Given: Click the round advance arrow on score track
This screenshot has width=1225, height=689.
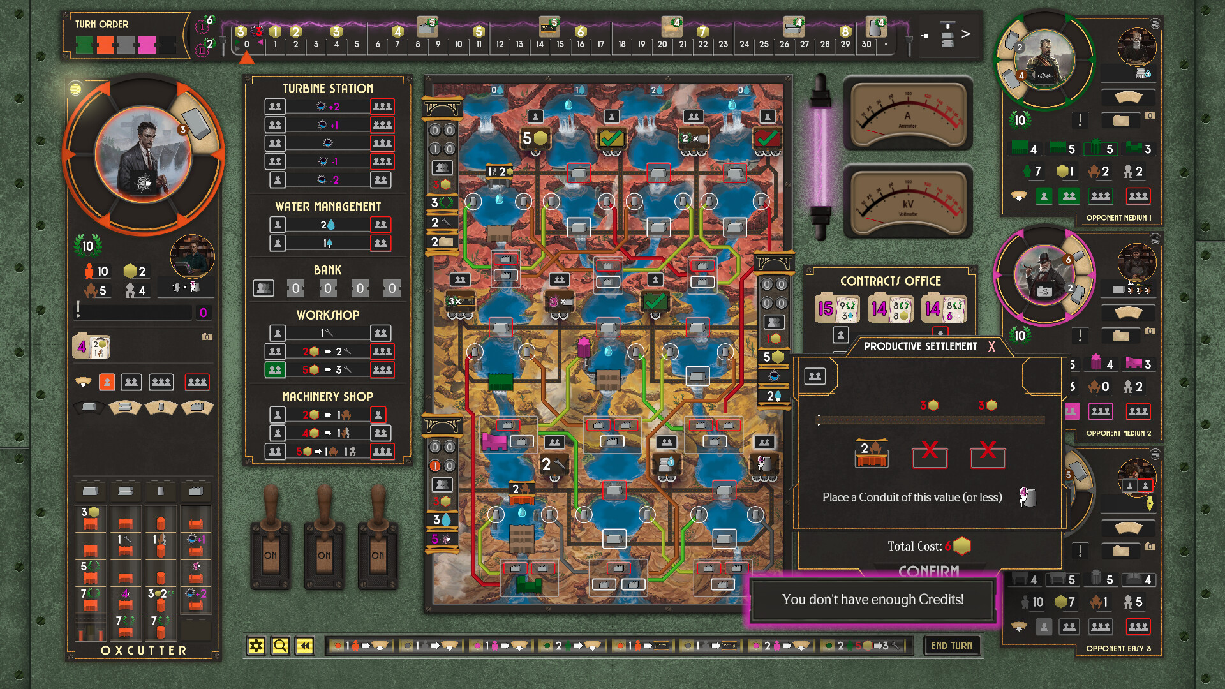Looking at the screenshot, I should tap(966, 34).
